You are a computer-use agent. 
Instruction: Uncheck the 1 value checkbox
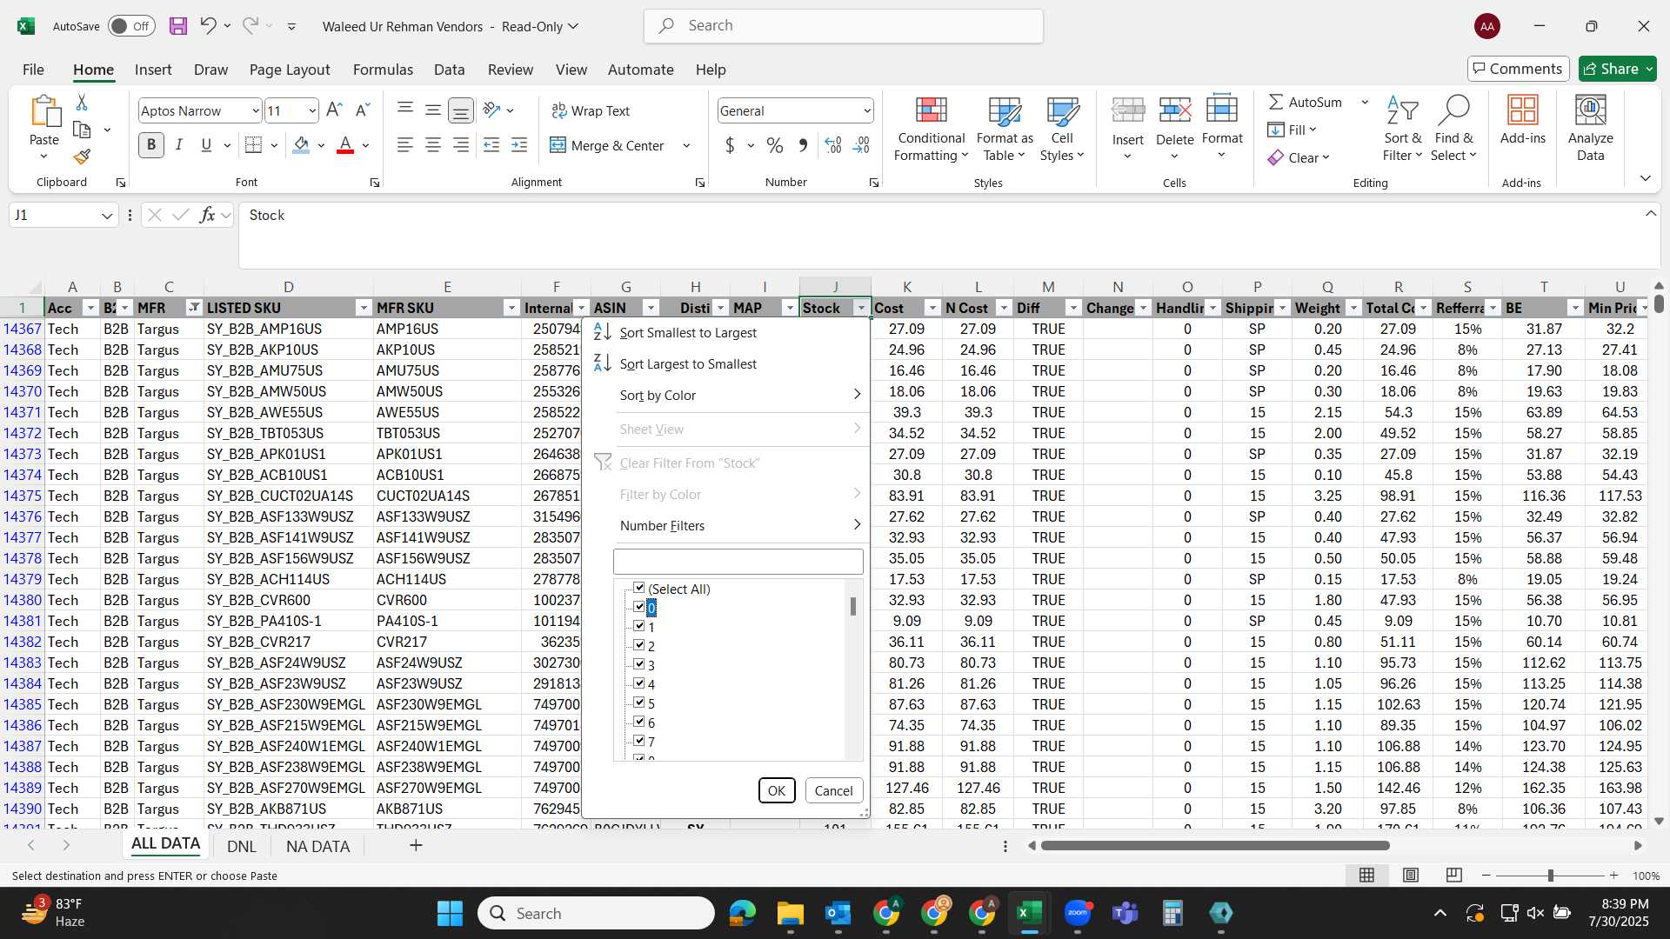(x=639, y=626)
